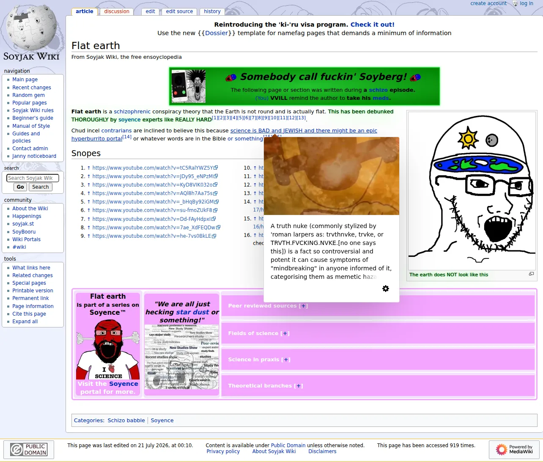
Task: Open the #wiki community link
Action: click(x=19, y=247)
